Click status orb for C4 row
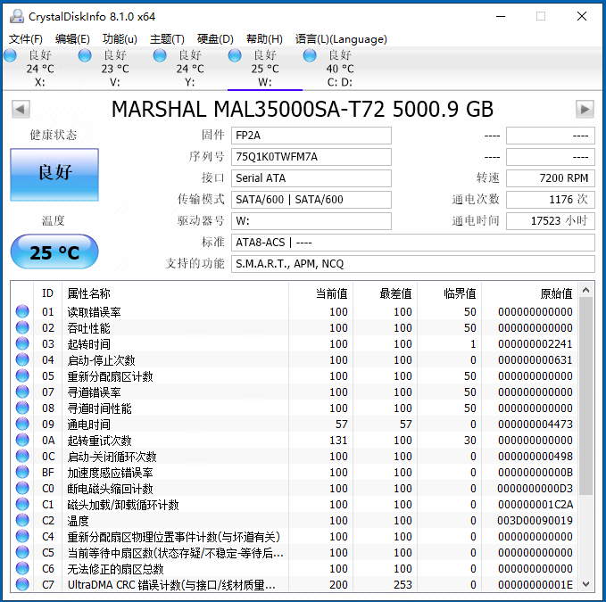606x602 pixels. coord(22,536)
